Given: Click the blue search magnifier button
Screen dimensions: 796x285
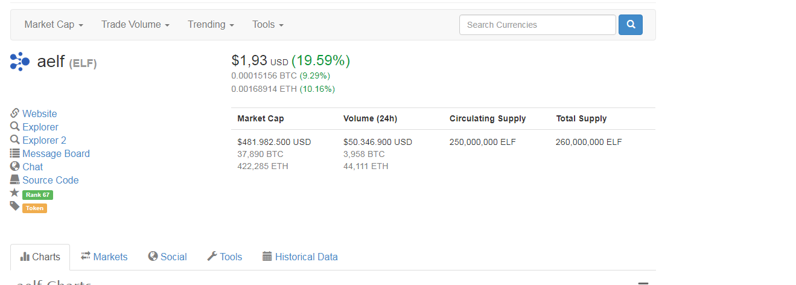Looking at the screenshot, I should click(631, 25).
